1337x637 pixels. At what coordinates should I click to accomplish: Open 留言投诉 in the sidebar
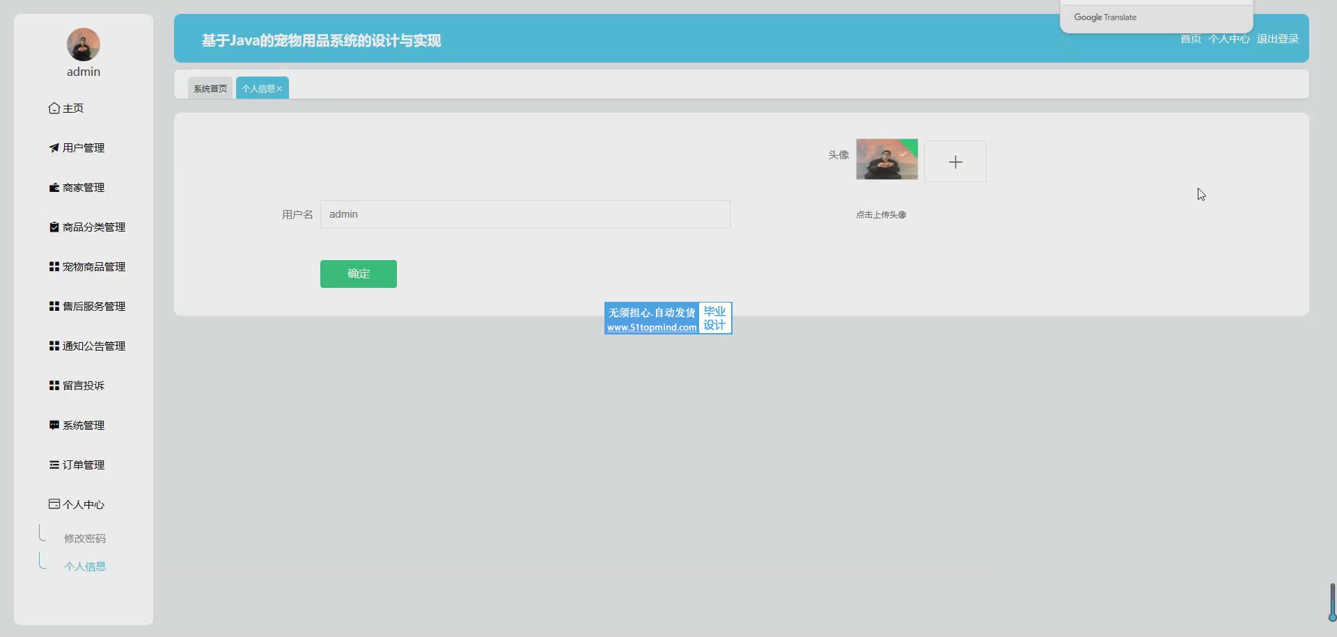pos(83,385)
